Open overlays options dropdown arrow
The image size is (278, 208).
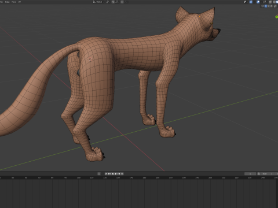[261, 2]
